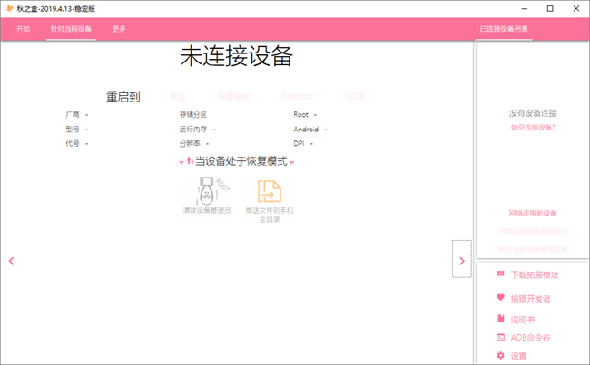
Task: Click the ADB命令行 terminal icon
Action: click(x=500, y=337)
